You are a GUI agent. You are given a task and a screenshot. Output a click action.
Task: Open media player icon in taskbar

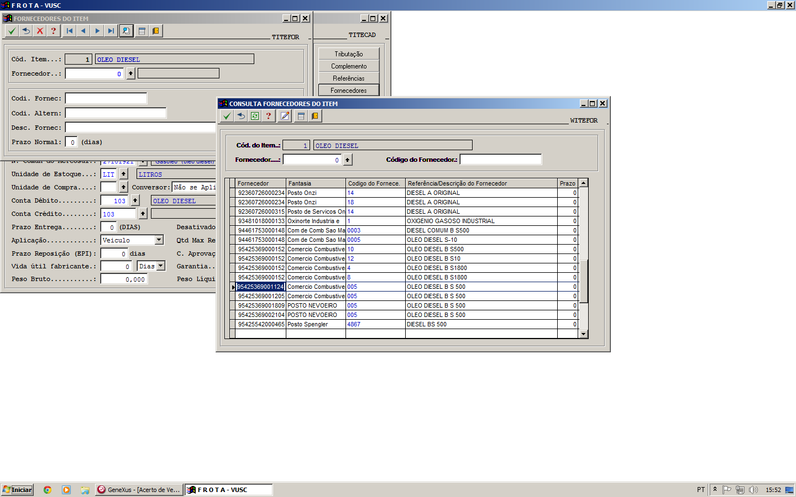coord(66,490)
